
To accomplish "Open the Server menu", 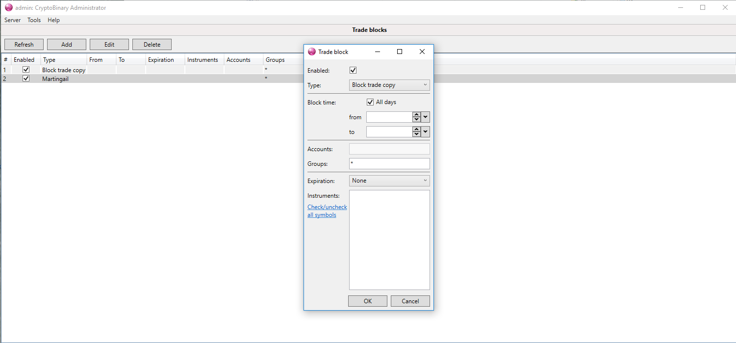I will coord(13,20).
